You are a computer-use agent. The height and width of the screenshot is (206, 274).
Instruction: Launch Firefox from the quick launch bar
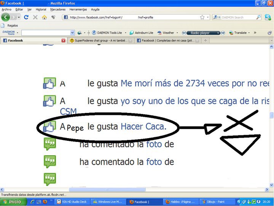click(45, 202)
